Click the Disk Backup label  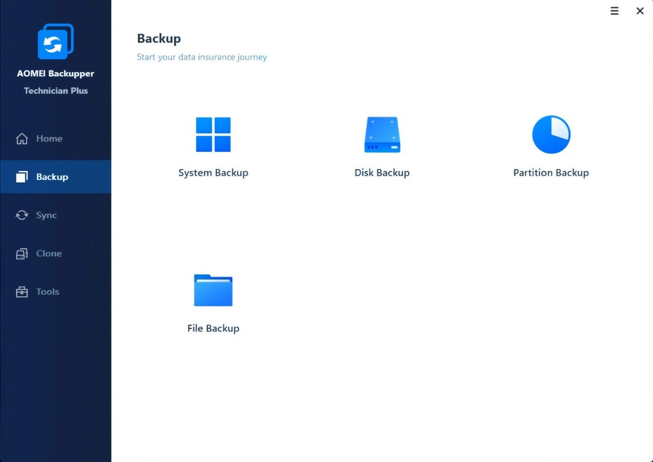point(382,172)
